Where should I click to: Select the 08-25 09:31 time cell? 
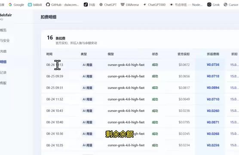pos(55,88)
